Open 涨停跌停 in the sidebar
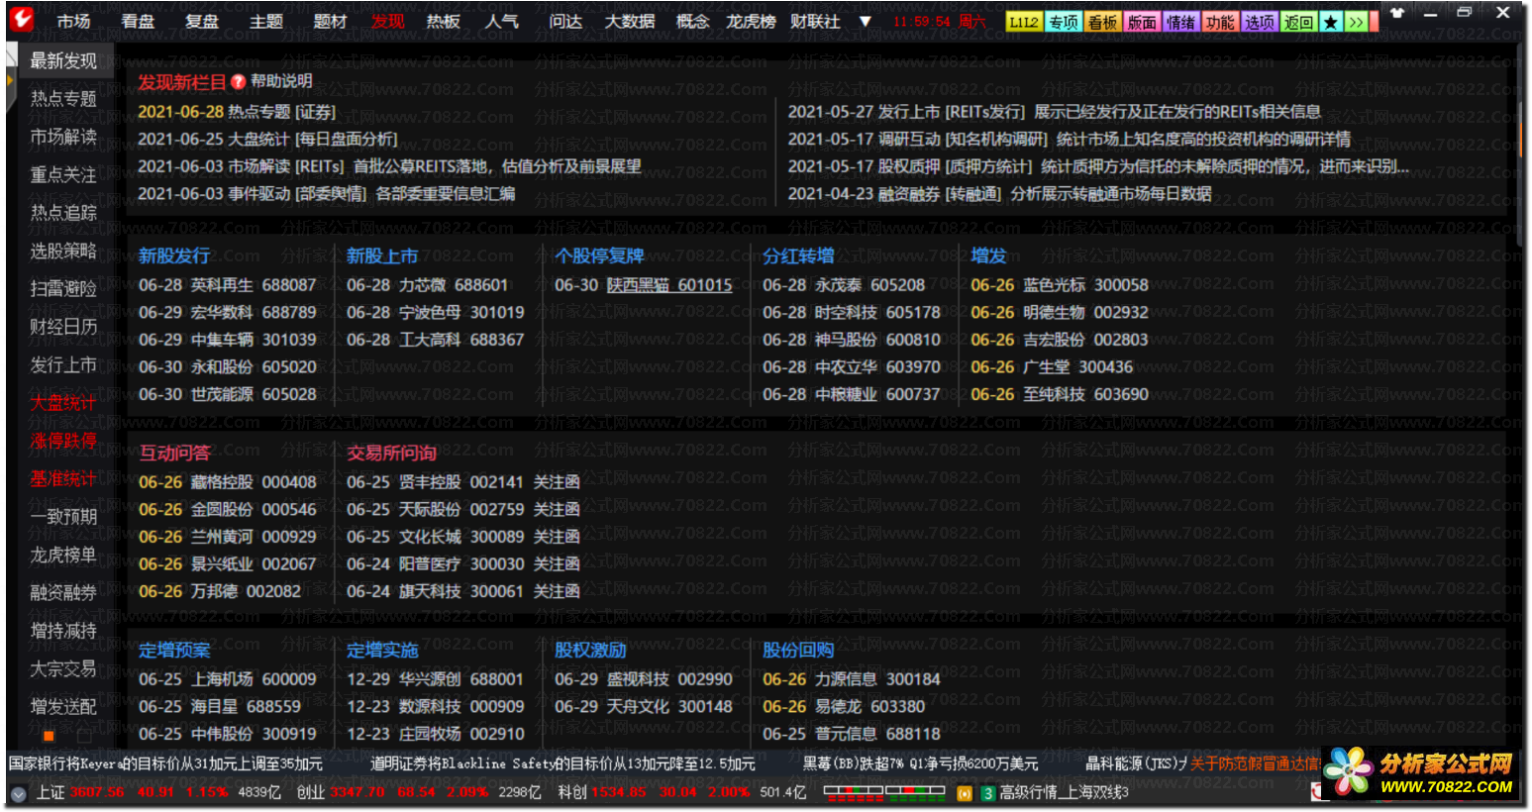Viewport: 1532px width, 812px height. [63, 441]
